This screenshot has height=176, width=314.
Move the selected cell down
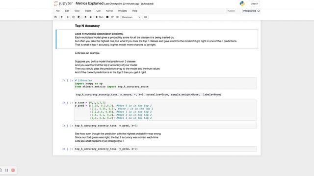pyautogui.click(x=91, y=17)
